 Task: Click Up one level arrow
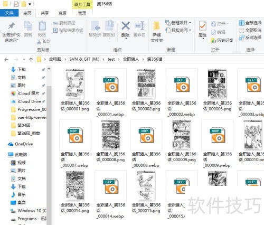tap(31, 60)
